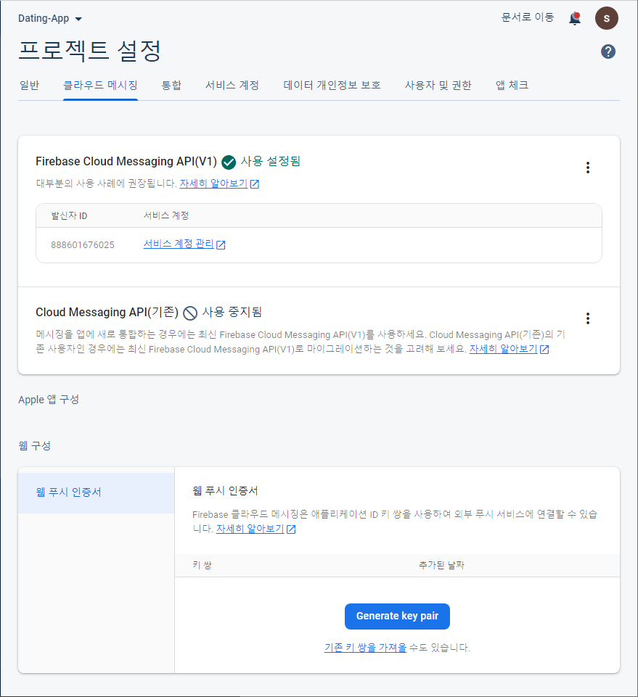
Task: Switch to the 일반 tab
Action: pyautogui.click(x=29, y=85)
